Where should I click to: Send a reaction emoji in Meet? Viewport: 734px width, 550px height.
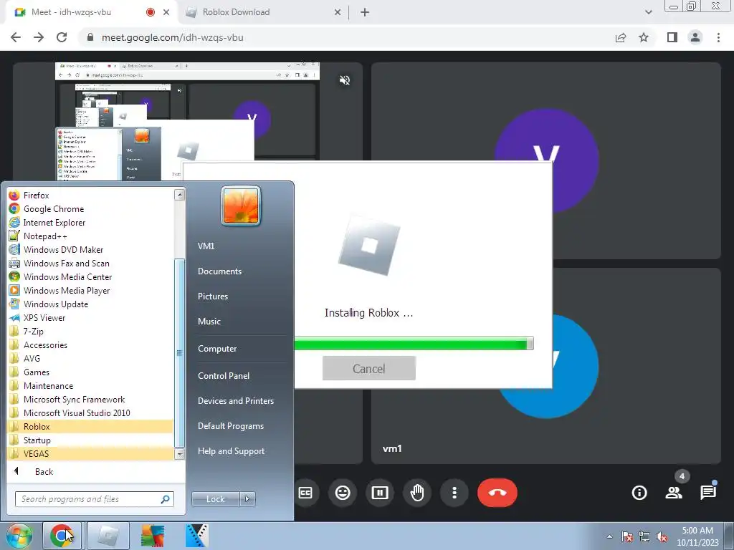[343, 493]
